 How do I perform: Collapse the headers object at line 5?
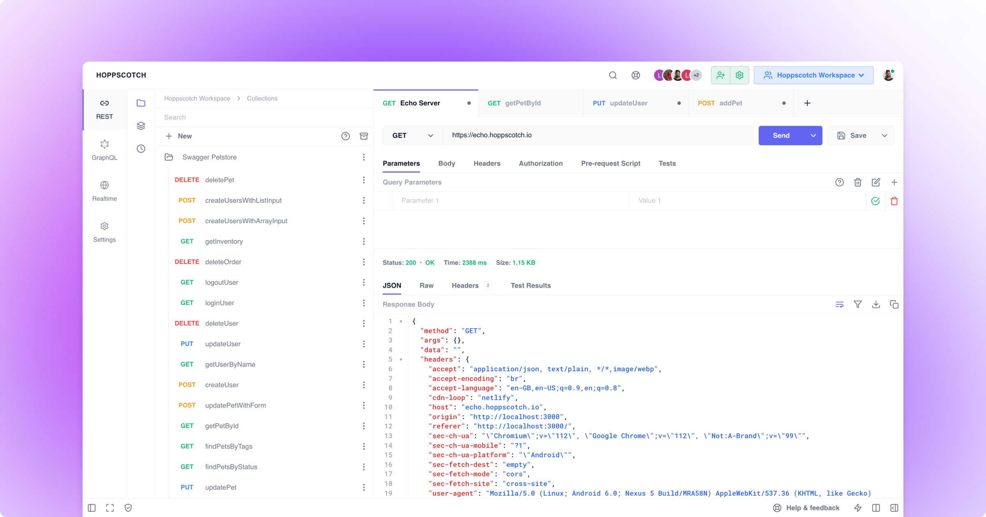click(401, 359)
